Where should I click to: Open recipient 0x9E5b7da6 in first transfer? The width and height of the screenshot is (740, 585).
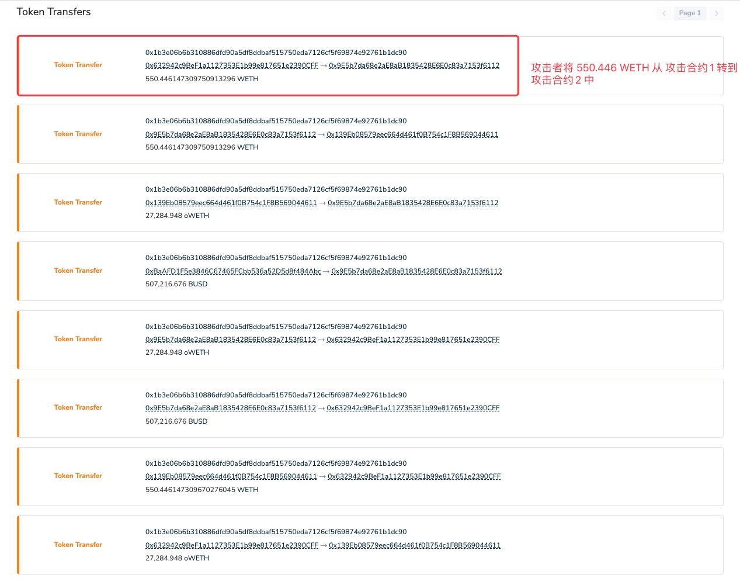(414, 65)
